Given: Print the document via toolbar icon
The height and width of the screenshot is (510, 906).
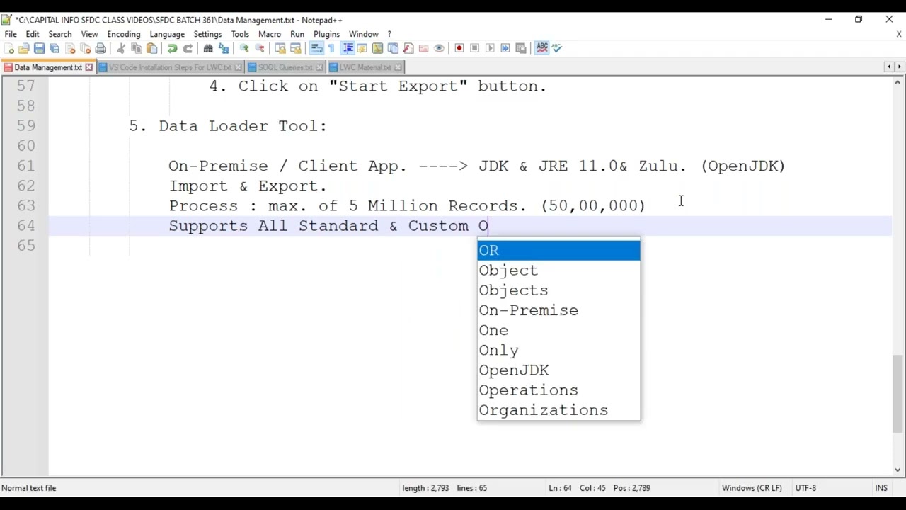Looking at the screenshot, I should pos(101,48).
